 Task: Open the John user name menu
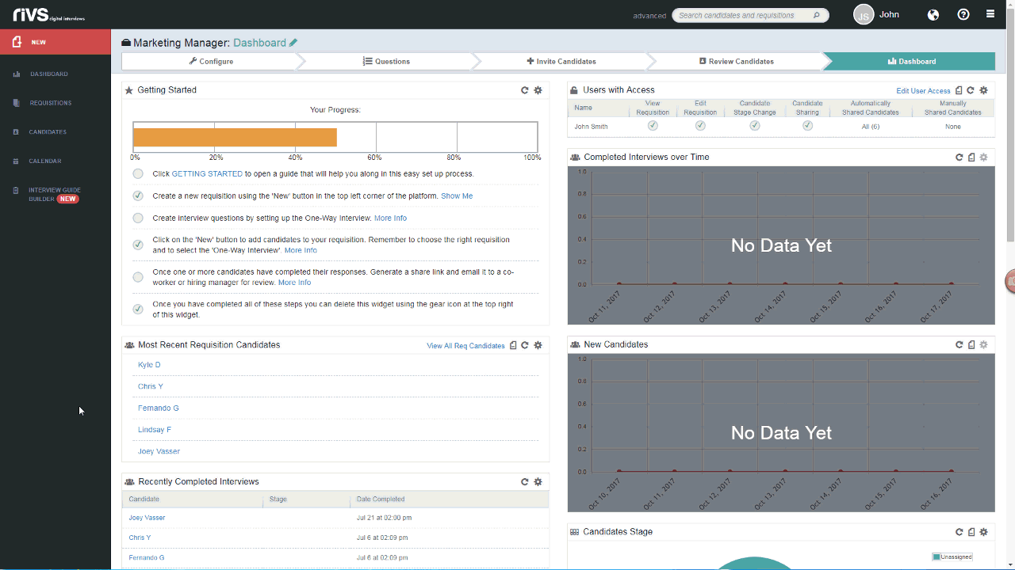click(x=889, y=14)
